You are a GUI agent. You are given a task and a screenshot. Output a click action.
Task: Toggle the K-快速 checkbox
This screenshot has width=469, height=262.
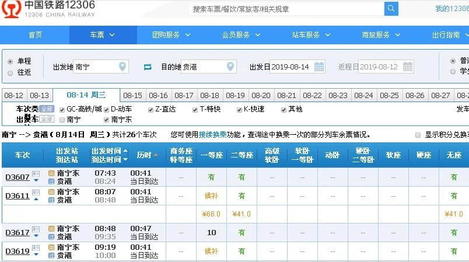click(239, 110)
